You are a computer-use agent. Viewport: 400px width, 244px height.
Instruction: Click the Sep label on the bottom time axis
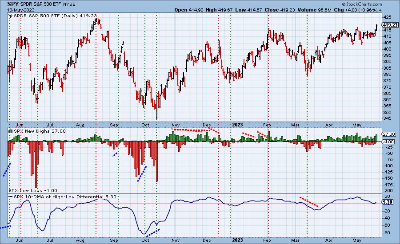[x=114, y=240]
